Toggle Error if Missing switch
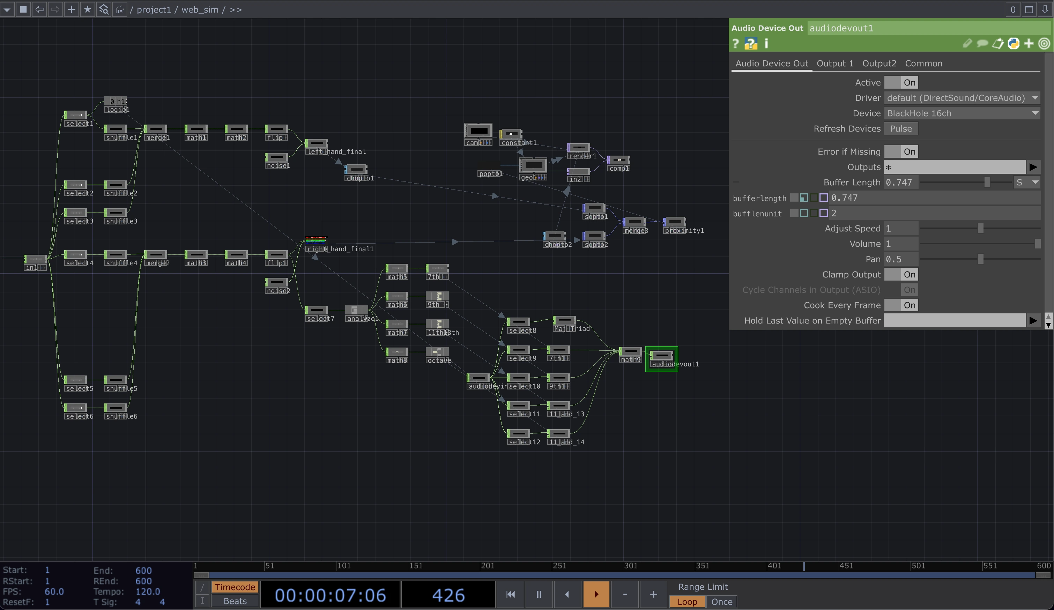Screen dimensions: 1054x610 pyautogui.click(x=901, y=151)
